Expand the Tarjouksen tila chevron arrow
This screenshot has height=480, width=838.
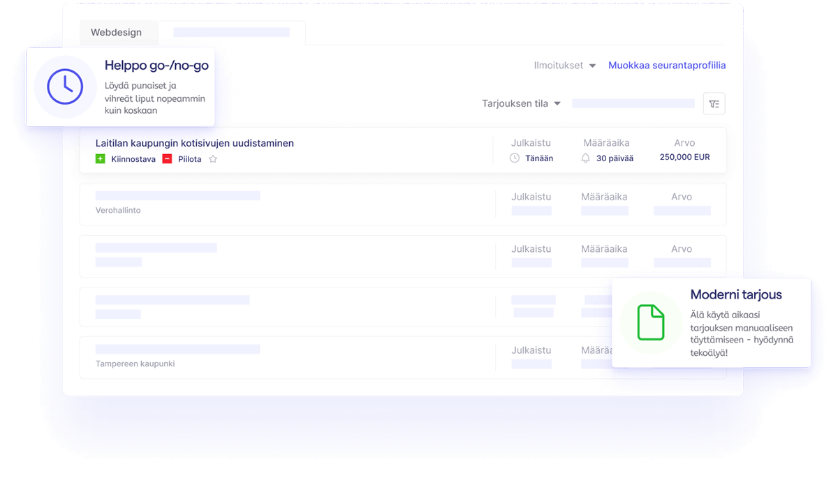point(558,103)
